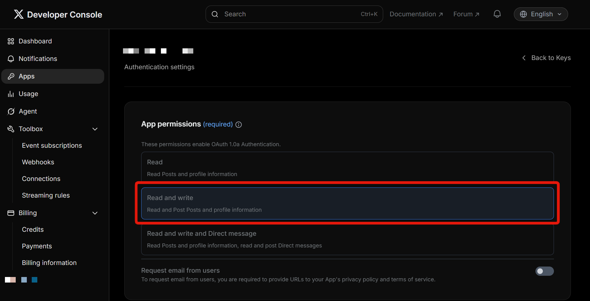Click the Toolbox label in the sidebar
This screenshot has height=301, width=590.
point(31,129)
